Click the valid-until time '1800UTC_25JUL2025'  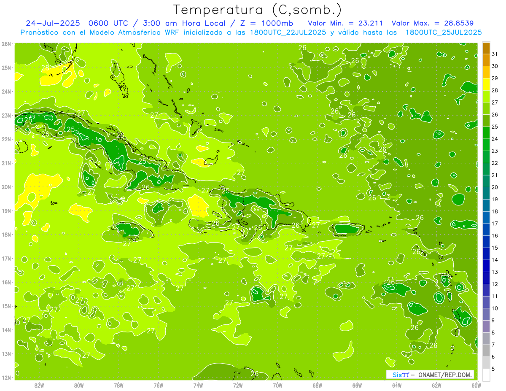pyautogui.click(x=443, y=32)
